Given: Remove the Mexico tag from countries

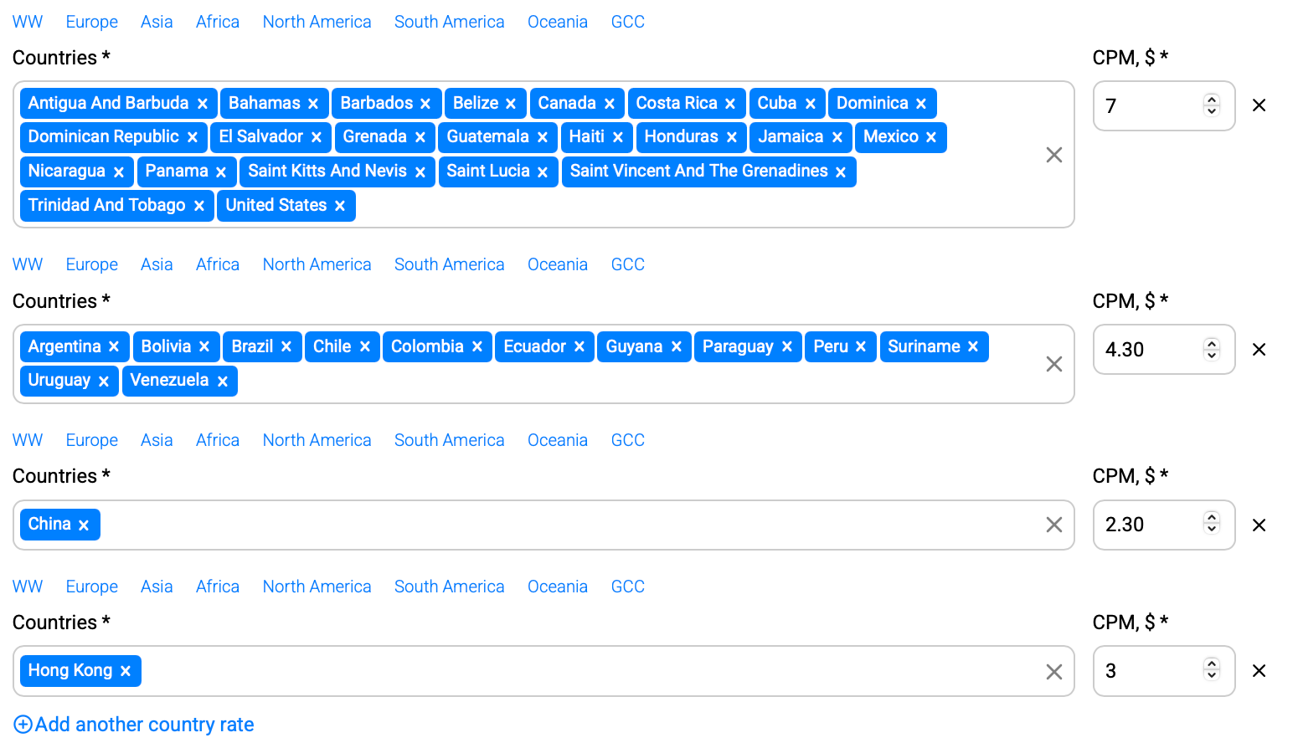Looking at the screenshot, I should point(931,137).
